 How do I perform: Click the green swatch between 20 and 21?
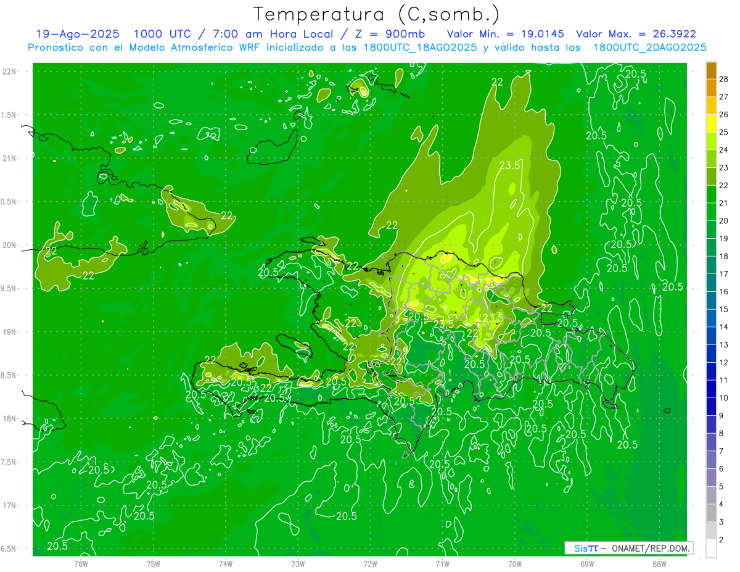[x=711, y=212]
